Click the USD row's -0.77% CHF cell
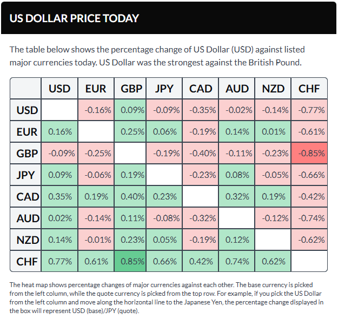This screenshot has height=319, width=338. 309,110
